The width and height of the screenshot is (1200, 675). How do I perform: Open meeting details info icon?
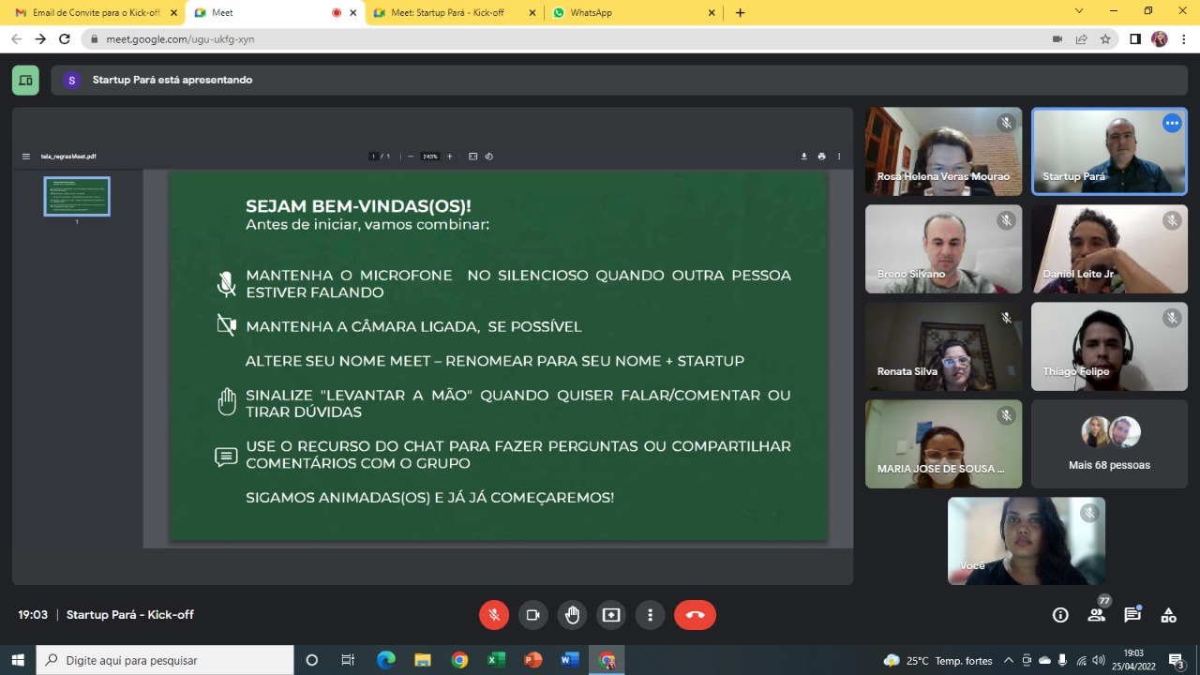point(1060,615)
